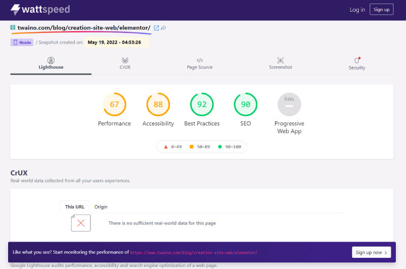Click the CrUX tab icon

tap(125, 60)
